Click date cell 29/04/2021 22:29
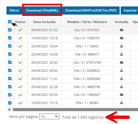This screenshot has width=138, height=124. click(45, 87)
